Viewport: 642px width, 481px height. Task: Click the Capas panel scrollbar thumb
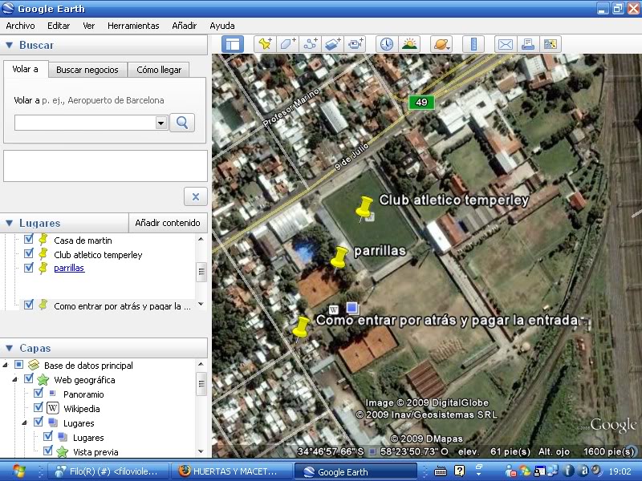(x=201, y=384)
